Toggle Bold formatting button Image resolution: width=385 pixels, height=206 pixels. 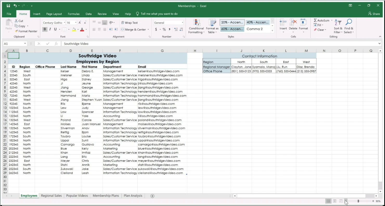coord(45,29)
